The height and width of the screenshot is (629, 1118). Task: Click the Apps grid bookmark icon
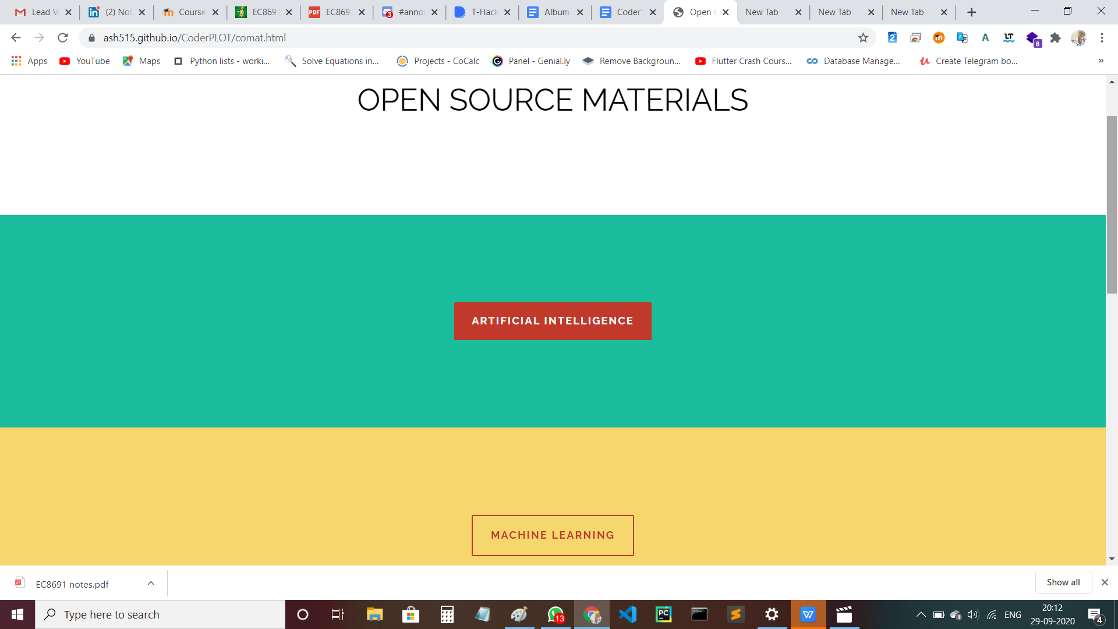coord(16,61)
